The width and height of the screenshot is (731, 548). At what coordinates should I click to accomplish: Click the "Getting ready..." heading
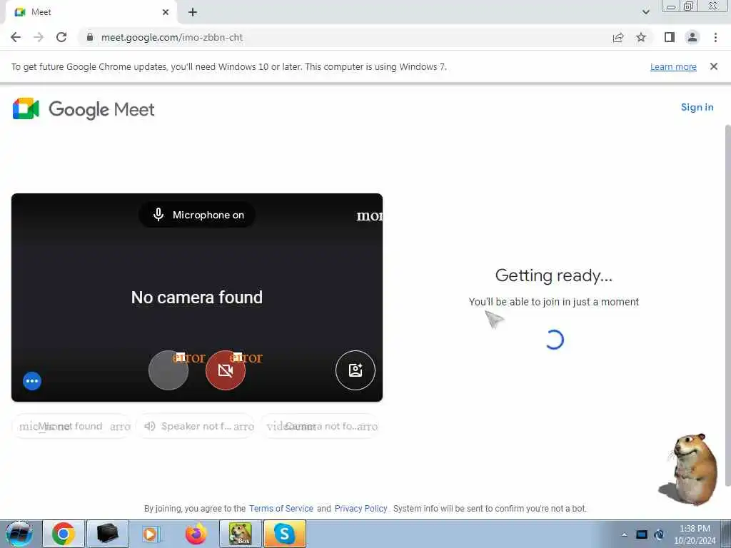coord(554,275)
